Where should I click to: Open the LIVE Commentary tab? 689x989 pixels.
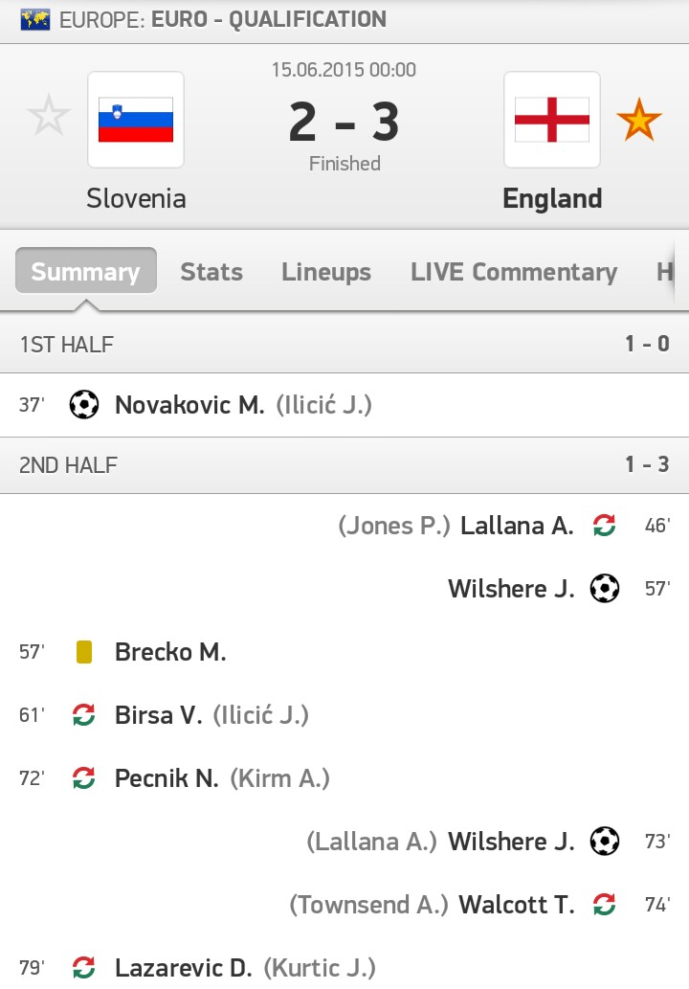click(x=514, y=272)
